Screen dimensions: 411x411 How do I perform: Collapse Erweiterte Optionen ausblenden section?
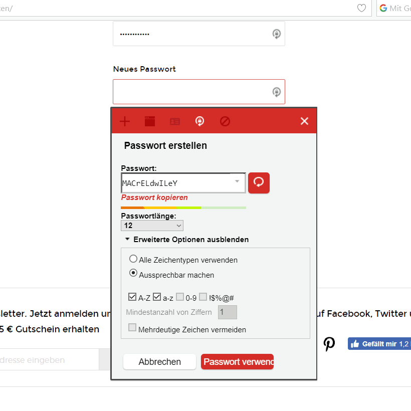(187, 239)
